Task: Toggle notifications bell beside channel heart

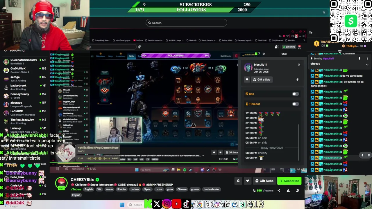Action: 238,181
